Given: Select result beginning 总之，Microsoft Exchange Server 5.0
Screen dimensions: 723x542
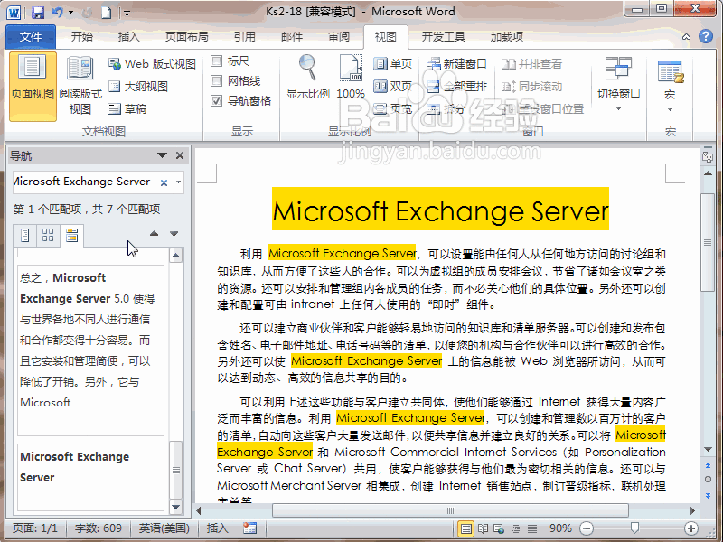Looking at the screenshot, I should pos(91,350).
